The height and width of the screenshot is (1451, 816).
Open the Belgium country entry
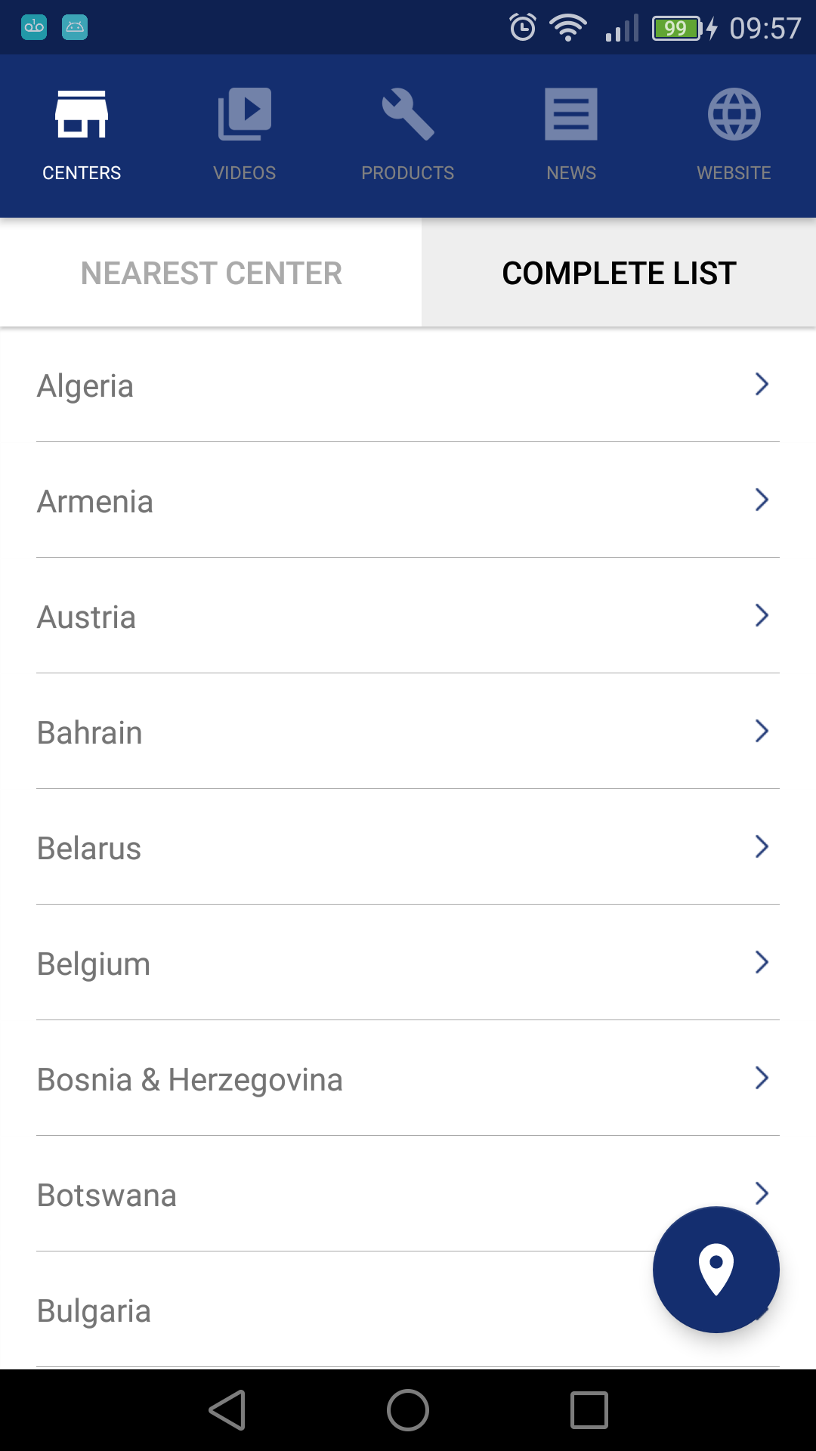pos(408,963)
